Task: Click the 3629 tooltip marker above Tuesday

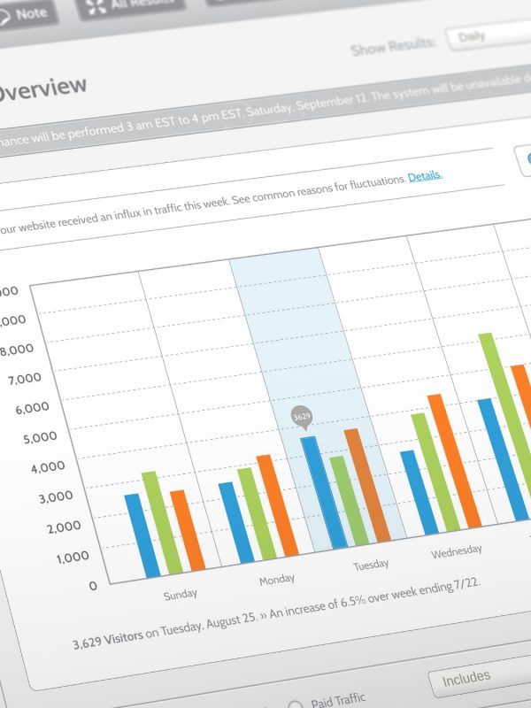Action: [302, 418]
